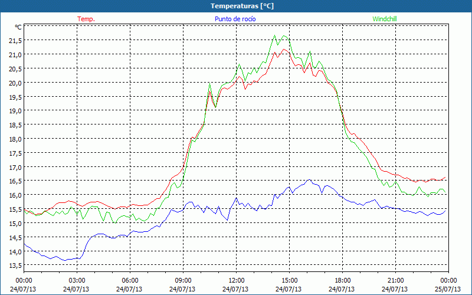Click the 16,5 y-axis value
Image resolution: width=472 pixels, height=295 pixels.
(15, 181)
